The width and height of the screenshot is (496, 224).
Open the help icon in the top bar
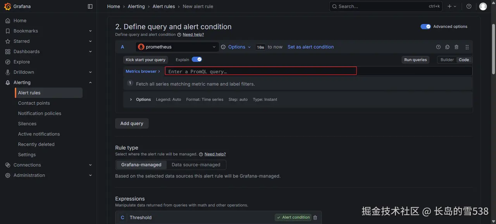click(x=469, y=7)
